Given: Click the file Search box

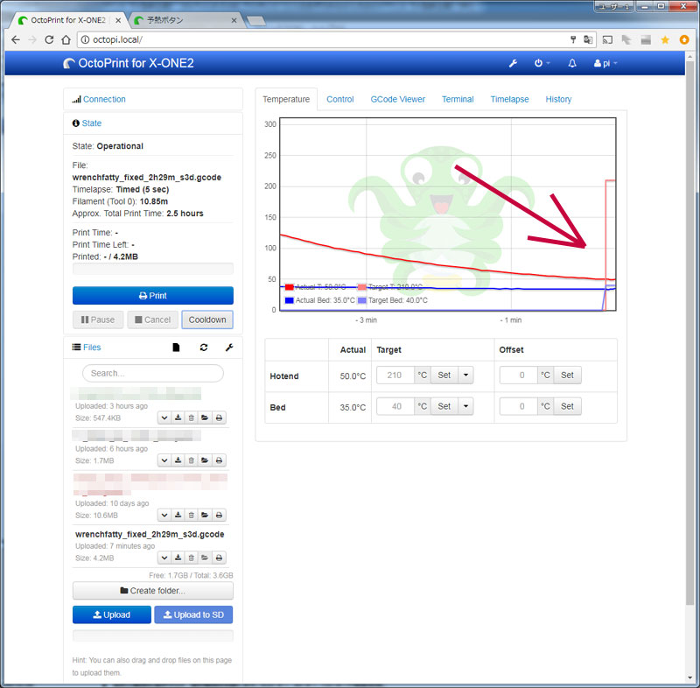Looking at the screenshot, I should pos(152,373).
